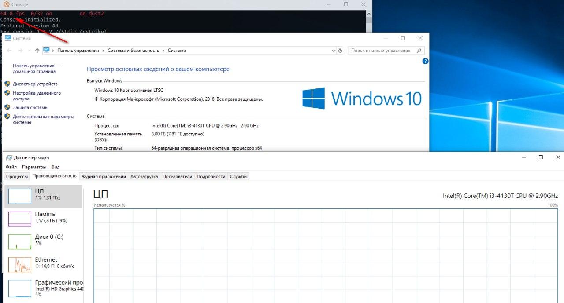Click Система и безопасность breadcrumb
This screenshot has height=303, width=564.
tap(134, 51)
